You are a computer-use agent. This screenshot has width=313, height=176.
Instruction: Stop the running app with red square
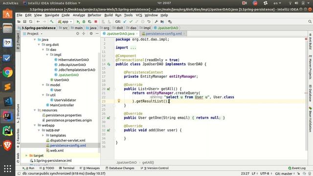(x=96, y=22)
